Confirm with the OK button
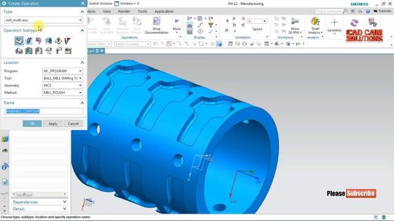394x221 pixels. tap(32, 124)
